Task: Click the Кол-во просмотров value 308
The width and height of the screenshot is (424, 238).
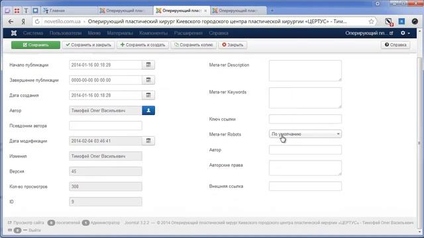Action: [105, 186]
